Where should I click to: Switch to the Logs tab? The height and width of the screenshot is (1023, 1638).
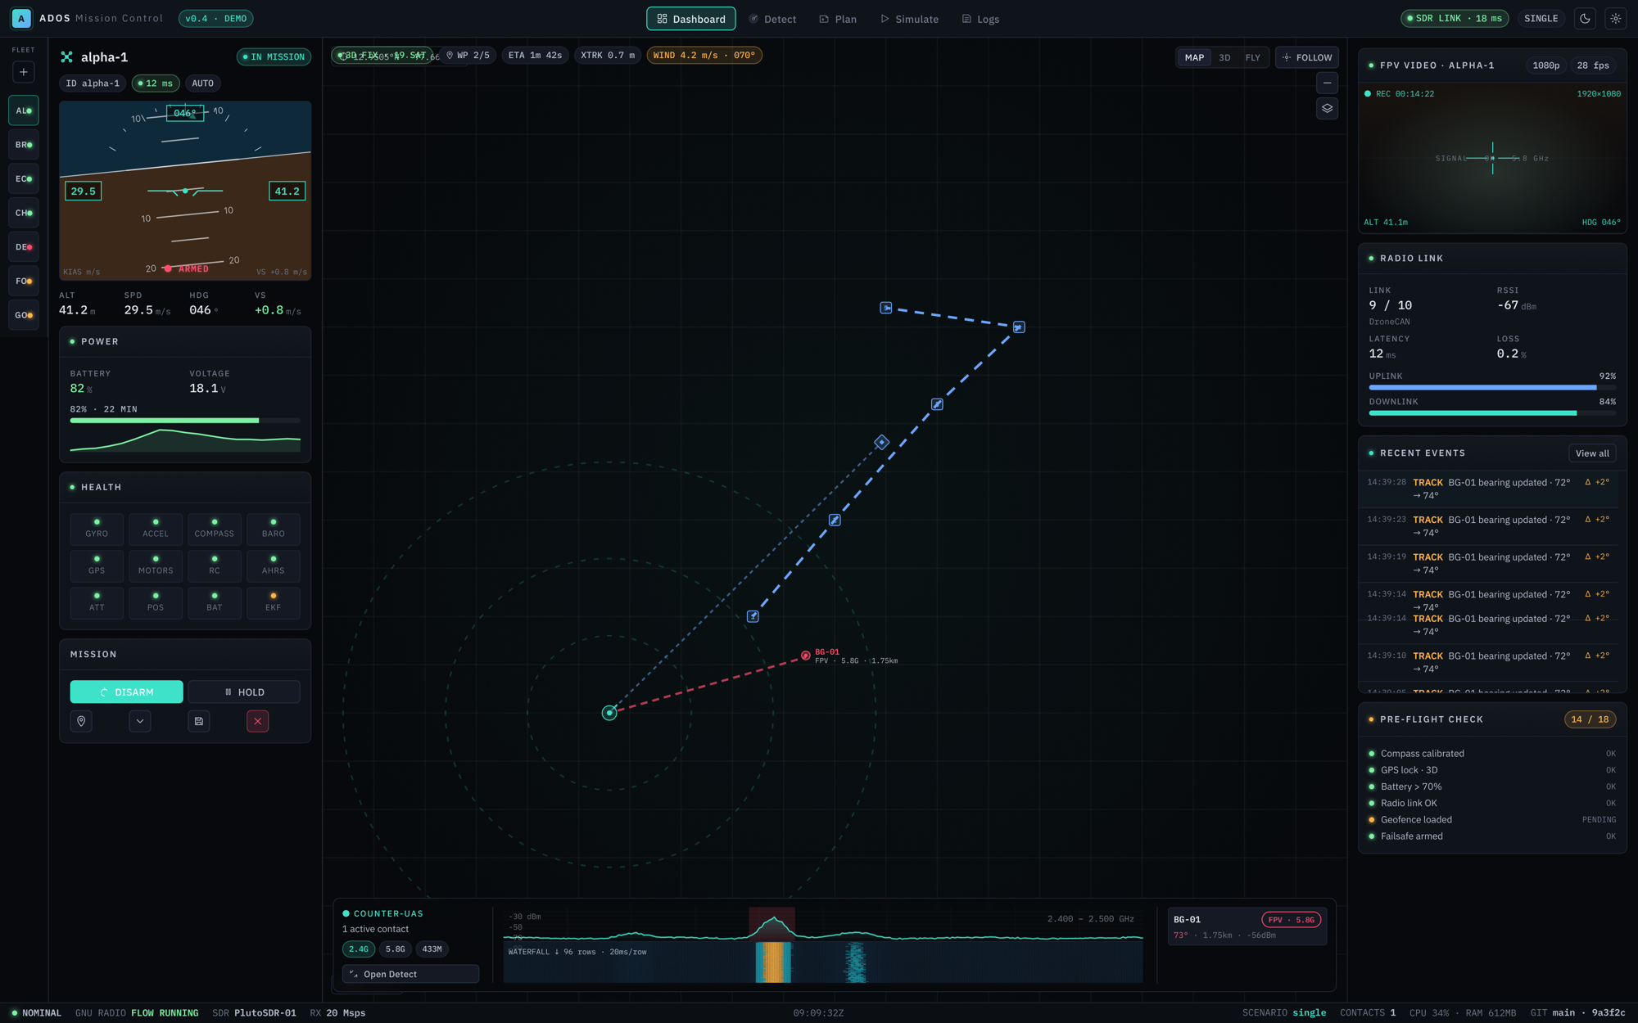click(980, 19)
